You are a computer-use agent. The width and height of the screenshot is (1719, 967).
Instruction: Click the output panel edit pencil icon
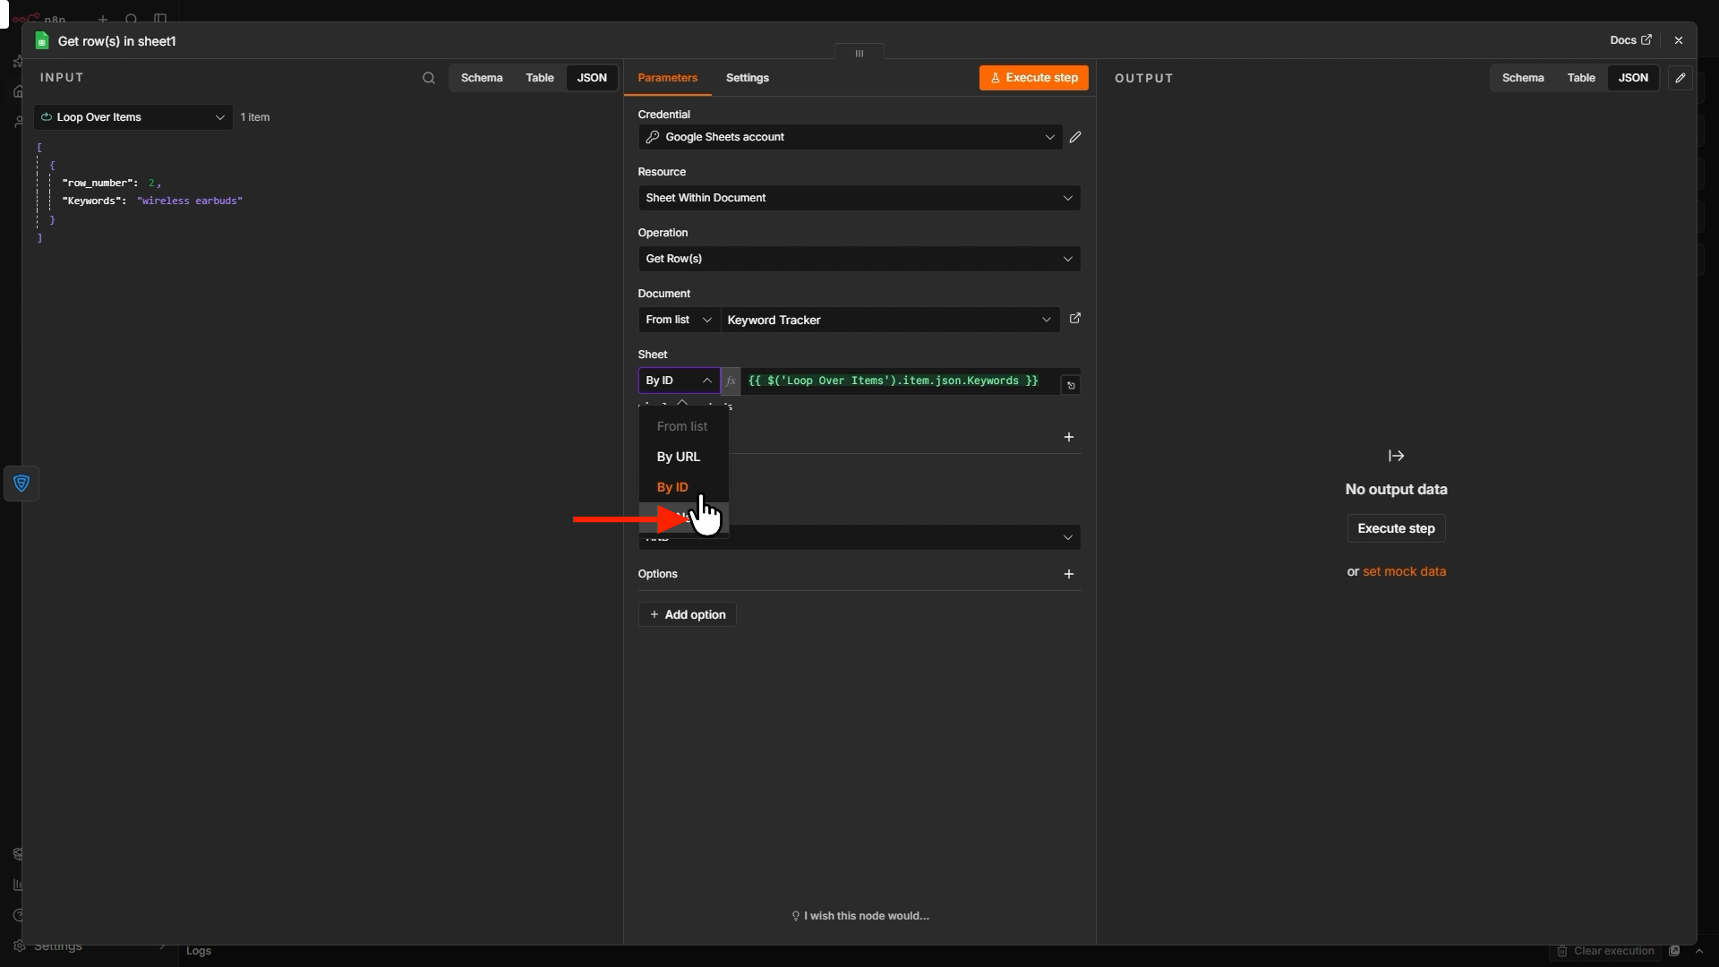1681,78
